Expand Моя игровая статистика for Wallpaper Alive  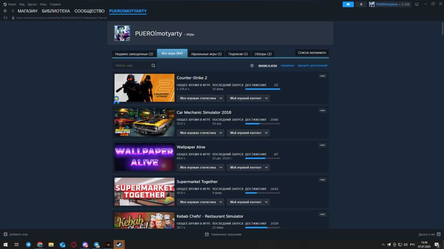point(200,167)
